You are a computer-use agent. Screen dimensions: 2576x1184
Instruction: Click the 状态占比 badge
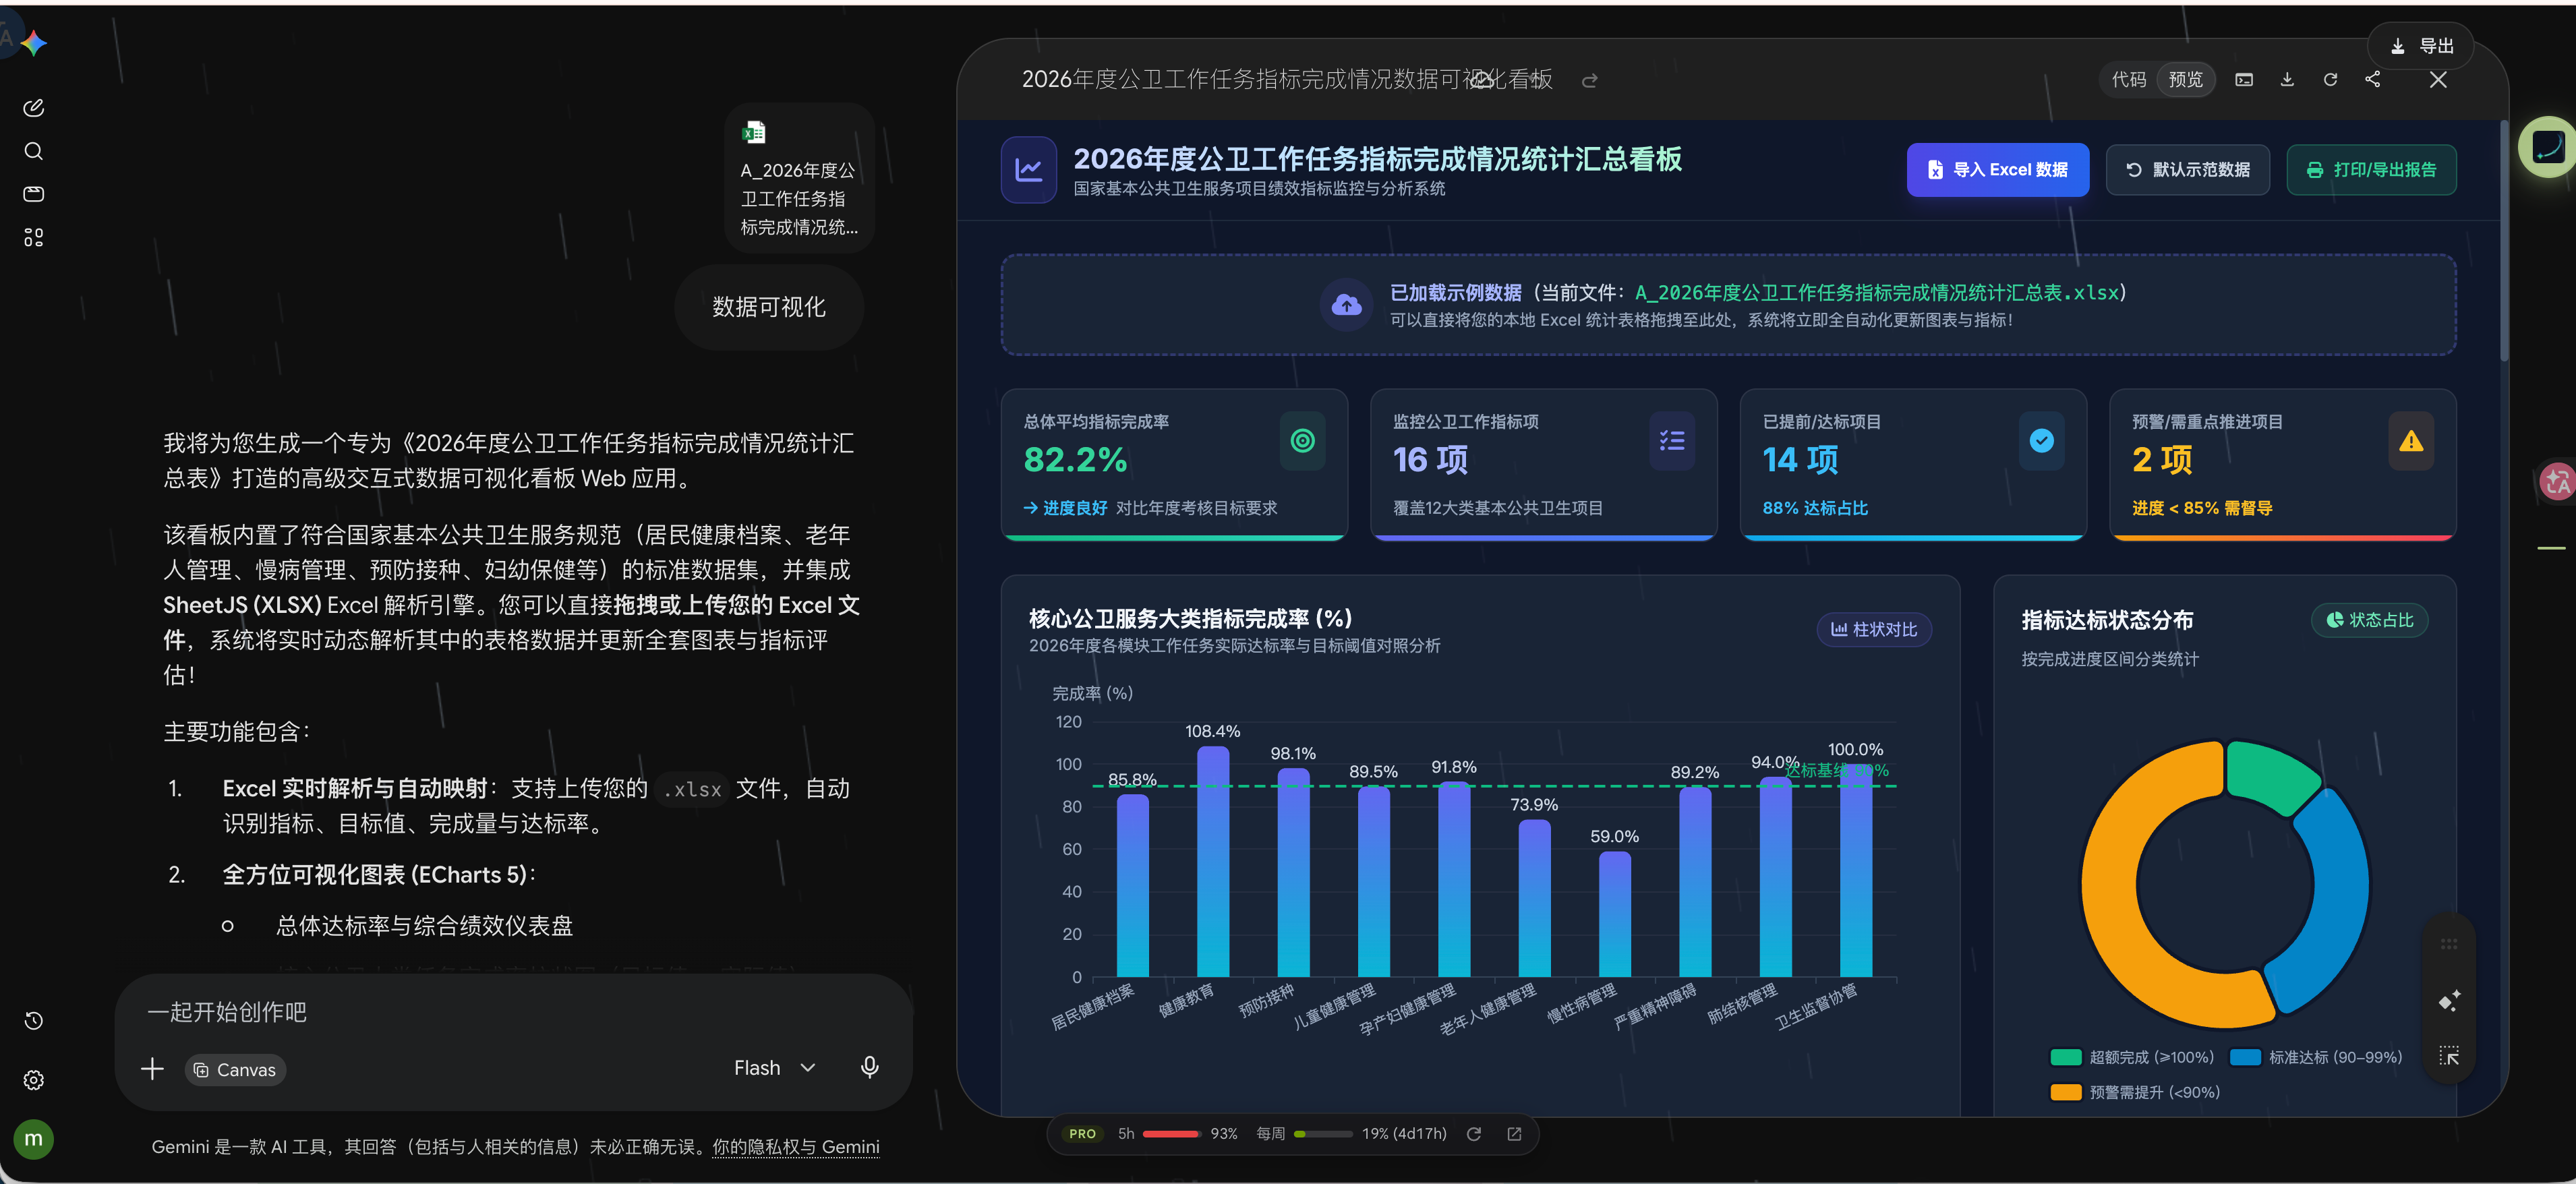coord(2369,620)
